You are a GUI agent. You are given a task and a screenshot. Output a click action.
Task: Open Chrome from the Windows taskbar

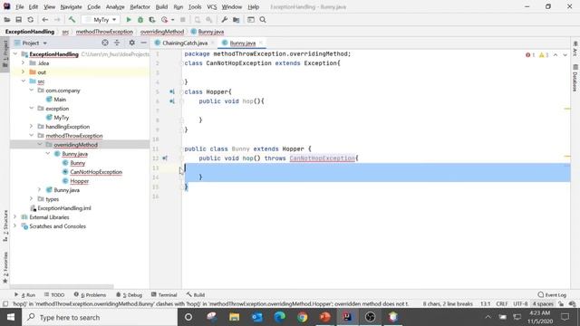coord(302,317)
